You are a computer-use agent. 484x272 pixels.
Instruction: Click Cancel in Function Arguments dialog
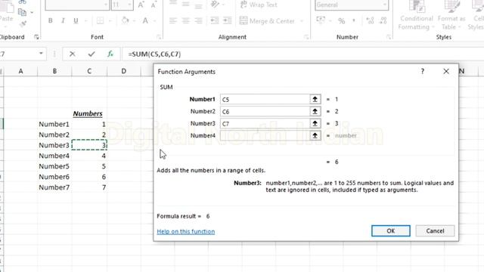(x=435, y=230)
